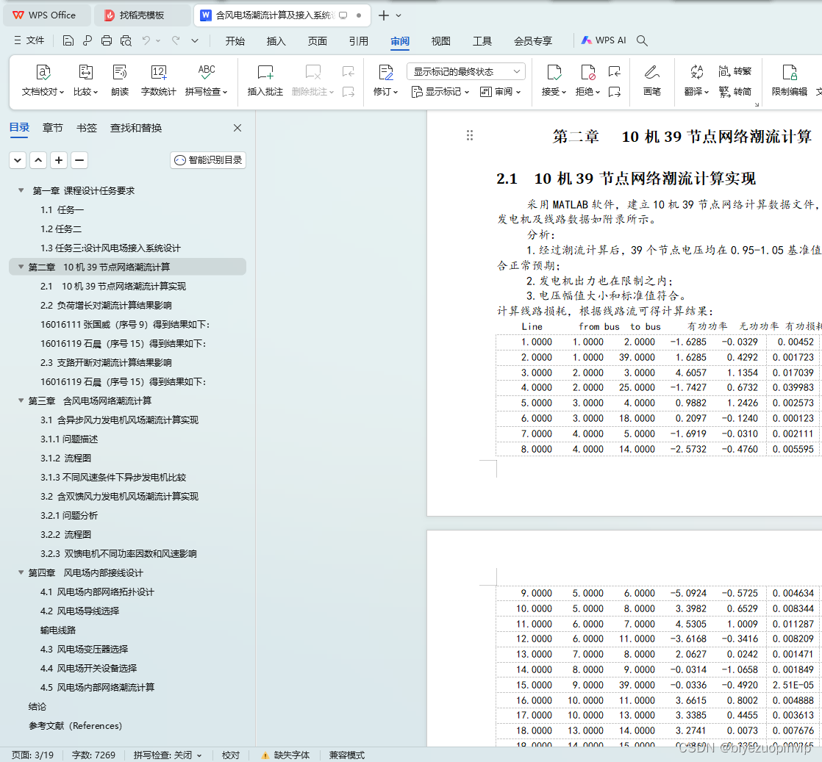The image size is (822, 762).
Task: Open the new tab dropdown arrow
Action: tap(399, 15)
